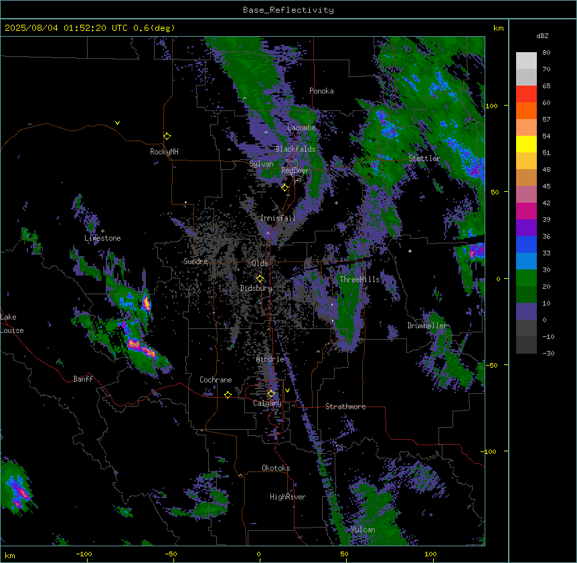
Task: Click the yellow diamond marker below RedDeer
Action: coord(285,188)
